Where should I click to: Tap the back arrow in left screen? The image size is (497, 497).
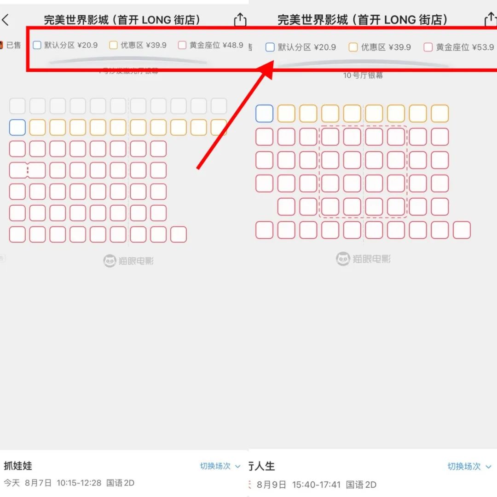click(5, 20)
